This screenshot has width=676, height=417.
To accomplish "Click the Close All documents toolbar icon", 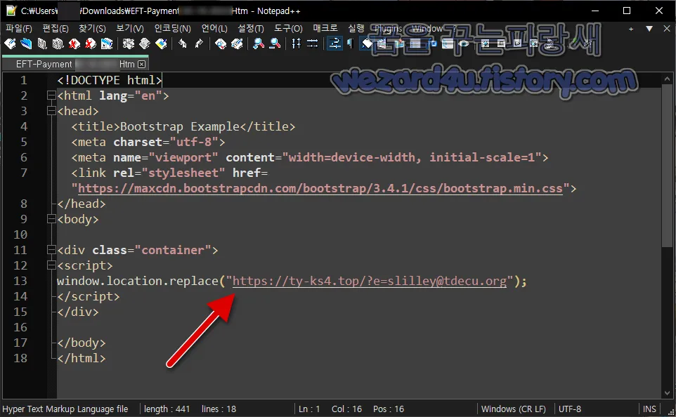I will 90,44.
